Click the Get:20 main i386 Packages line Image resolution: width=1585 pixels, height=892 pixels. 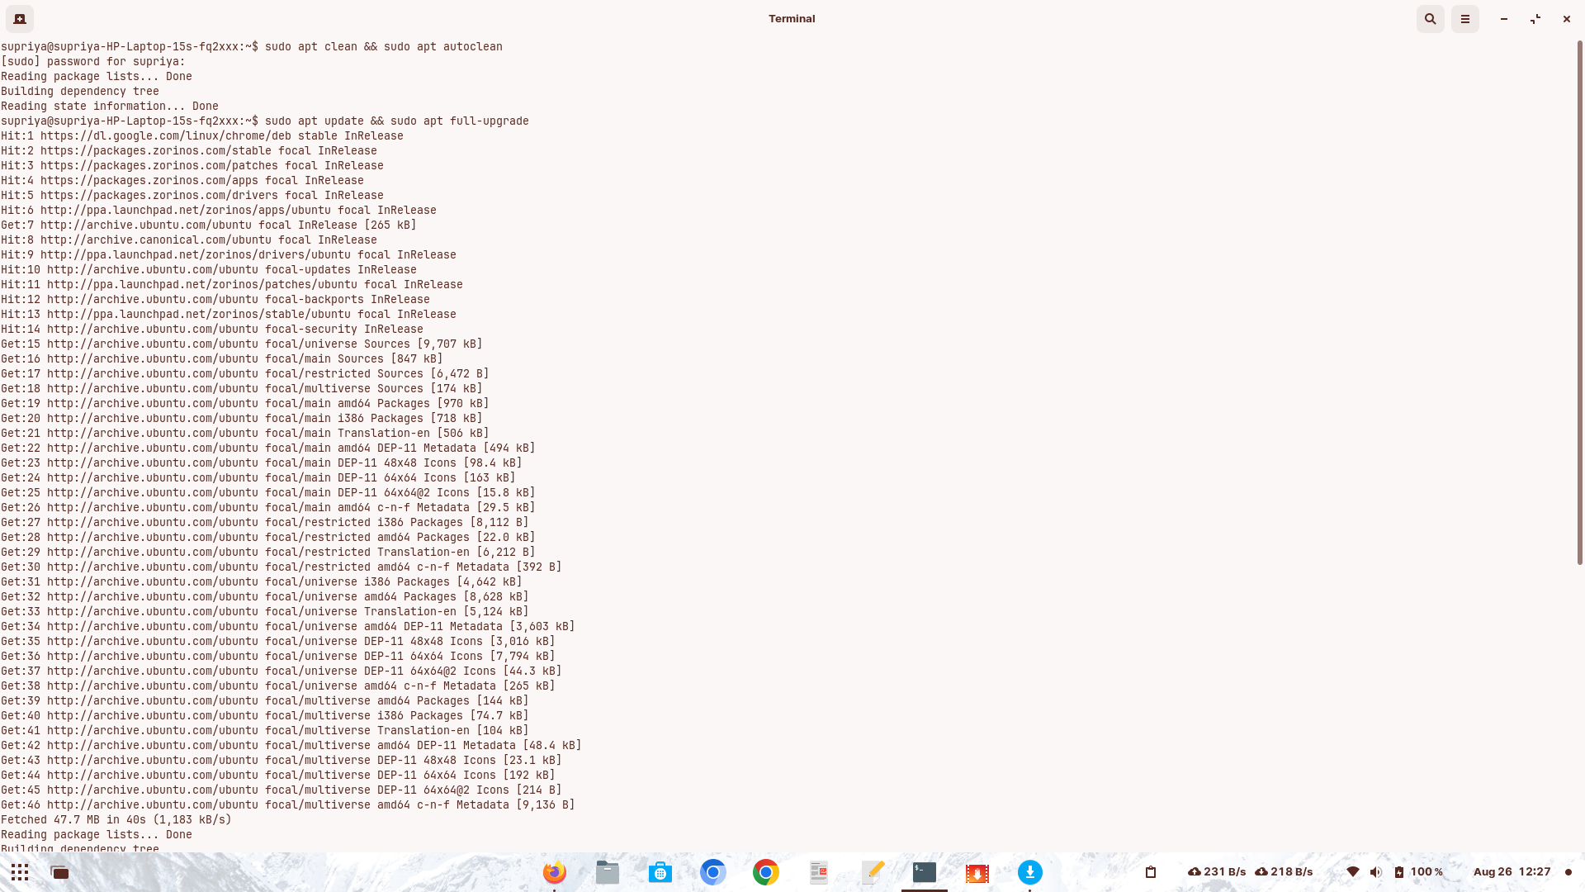pos(242,419)
